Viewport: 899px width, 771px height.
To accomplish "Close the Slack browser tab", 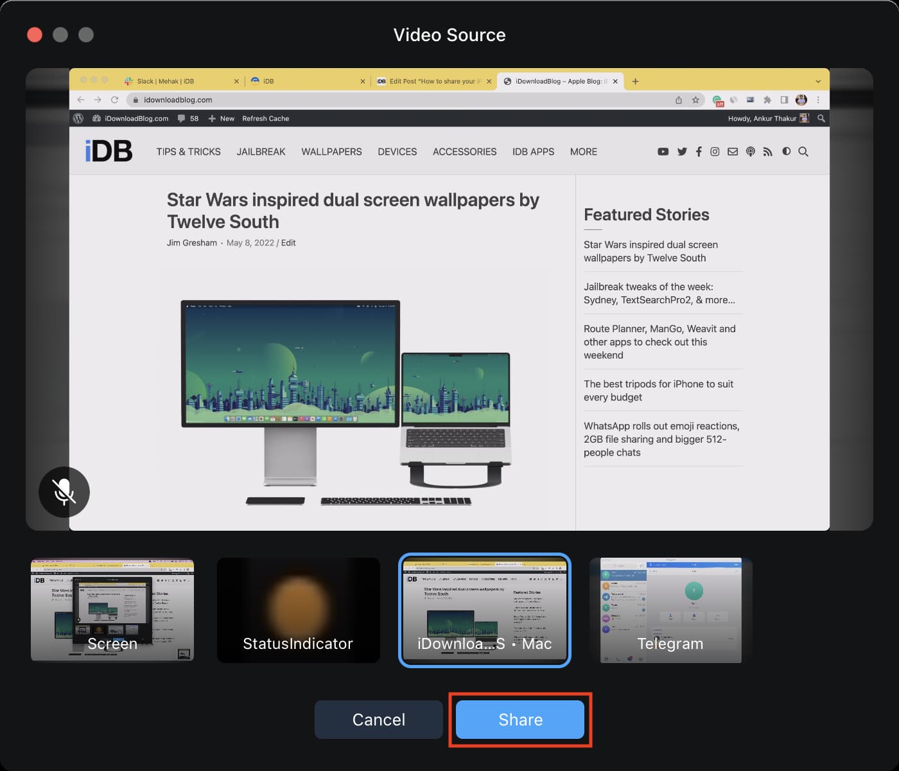I will (236, 81).
